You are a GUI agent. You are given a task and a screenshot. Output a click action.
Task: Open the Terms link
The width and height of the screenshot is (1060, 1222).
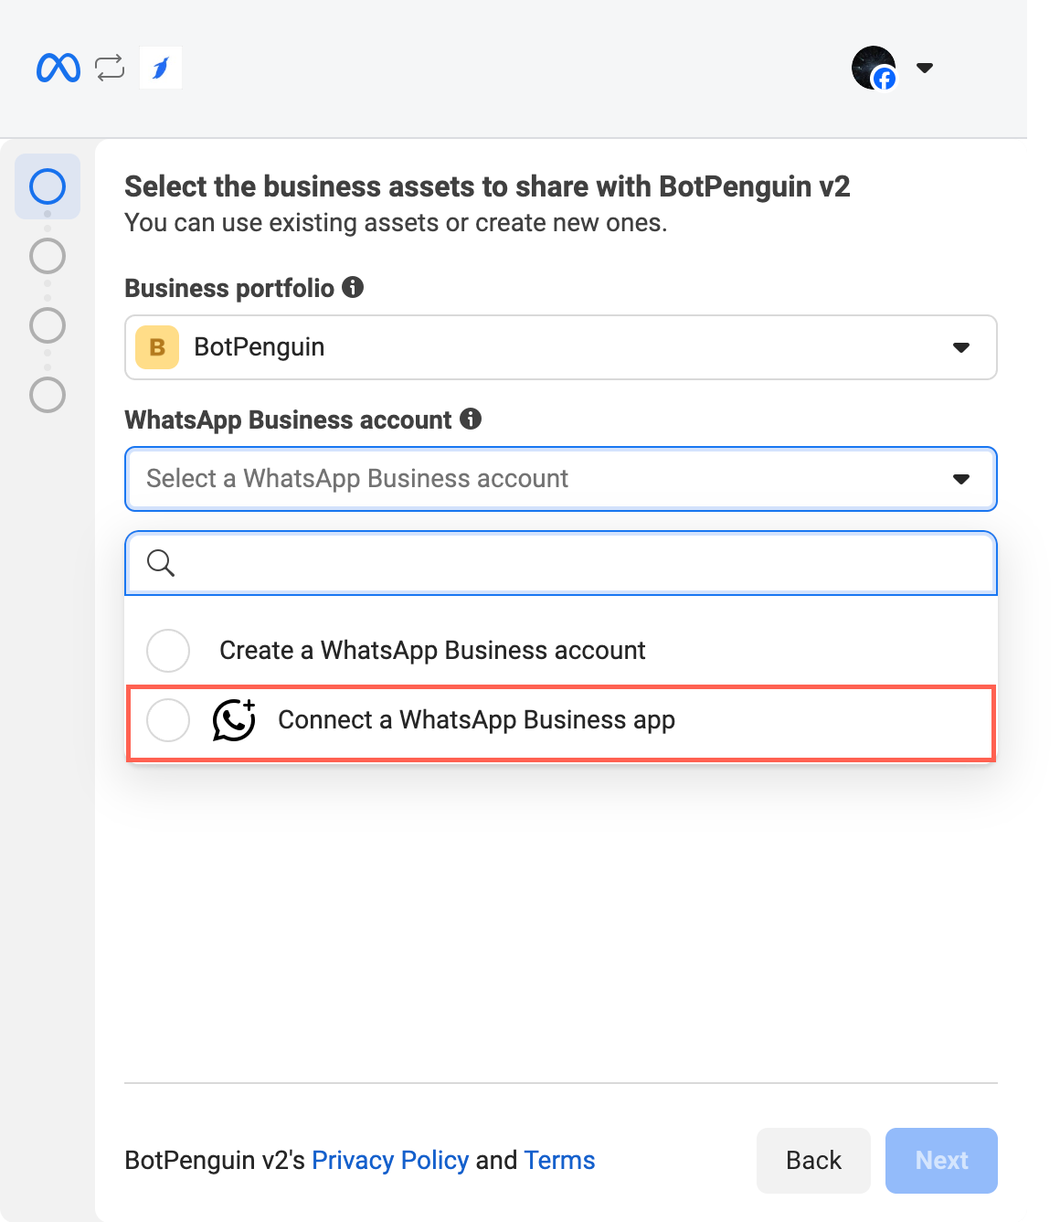pyautogui.click(x=559, y=1160)
